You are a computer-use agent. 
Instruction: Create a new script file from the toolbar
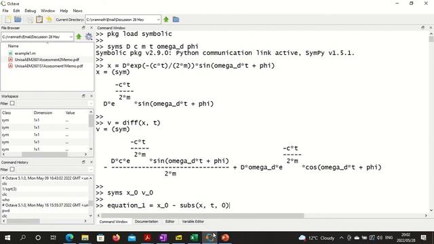pos(8,20)
